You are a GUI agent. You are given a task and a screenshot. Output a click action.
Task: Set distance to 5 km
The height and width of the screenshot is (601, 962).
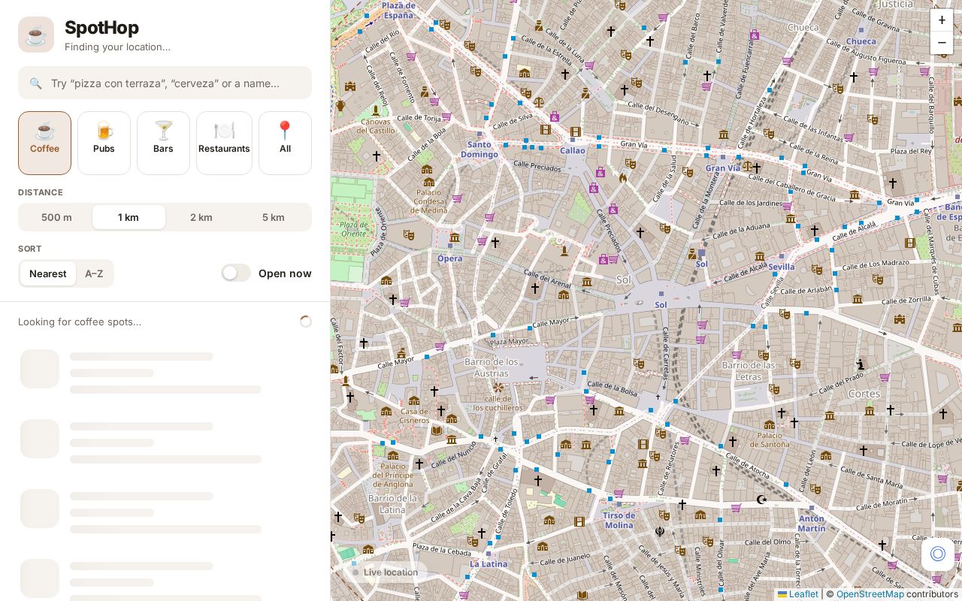click(x=274, y=217)
